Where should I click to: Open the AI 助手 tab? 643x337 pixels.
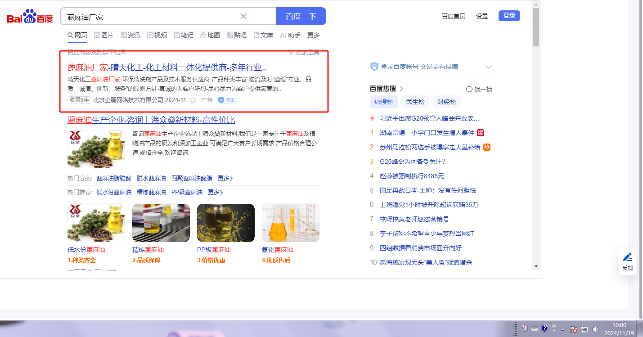290,35
